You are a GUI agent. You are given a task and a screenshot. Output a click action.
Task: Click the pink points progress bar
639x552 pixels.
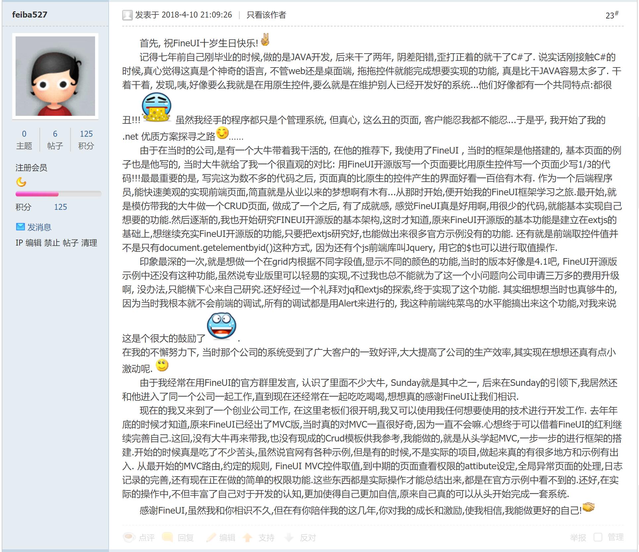[x=58, y=194]
